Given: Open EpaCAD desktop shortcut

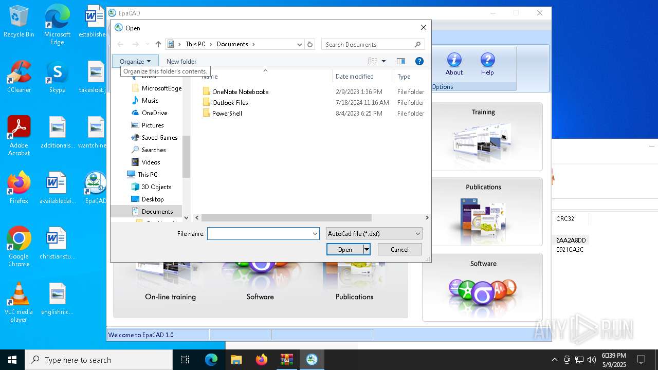Looking at the screenshot, I should pos(95,188).
